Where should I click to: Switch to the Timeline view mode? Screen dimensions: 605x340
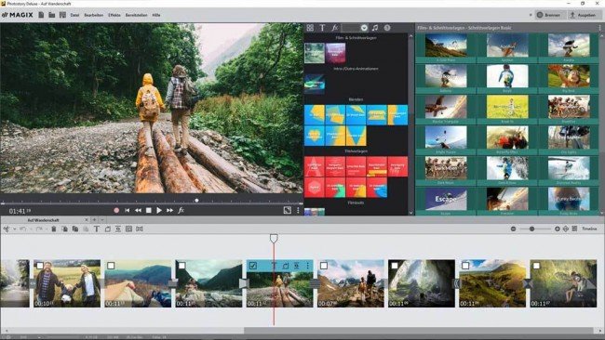click(589, 229)
